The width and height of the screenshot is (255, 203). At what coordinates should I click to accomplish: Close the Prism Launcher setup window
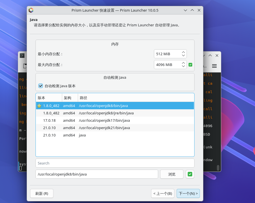coord(199,10)
